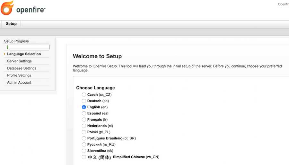Open the Setup tab
The width and height of the screenshot is (289, 165).
point(11,24)
